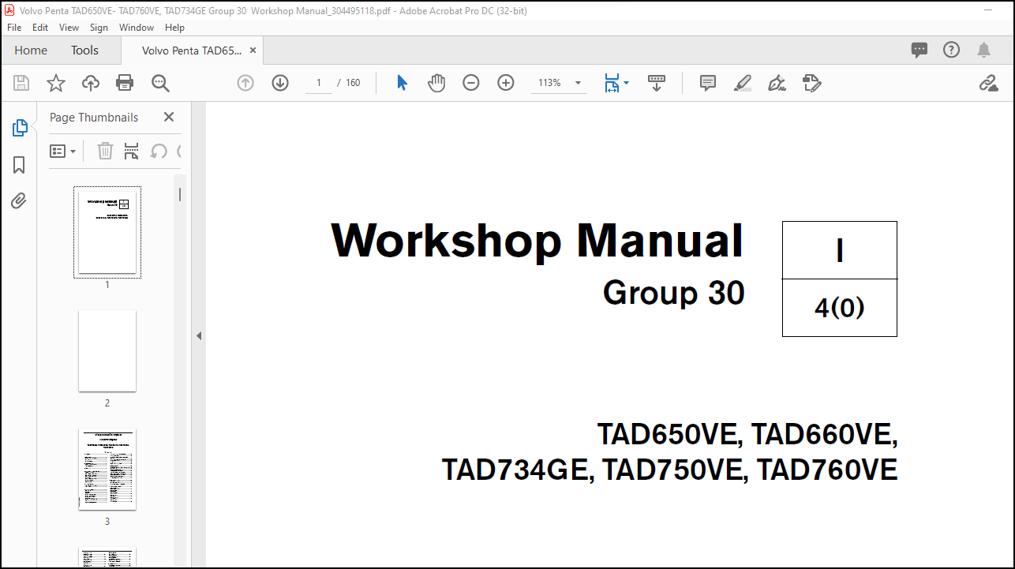The width and height of the screenshot is (1015, 569).
Task: Click the Workshop Manual heading
Action: pos(537,240)
